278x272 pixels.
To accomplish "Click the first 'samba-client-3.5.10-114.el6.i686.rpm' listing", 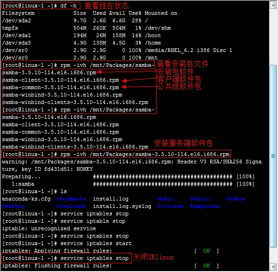I will 60,80.
